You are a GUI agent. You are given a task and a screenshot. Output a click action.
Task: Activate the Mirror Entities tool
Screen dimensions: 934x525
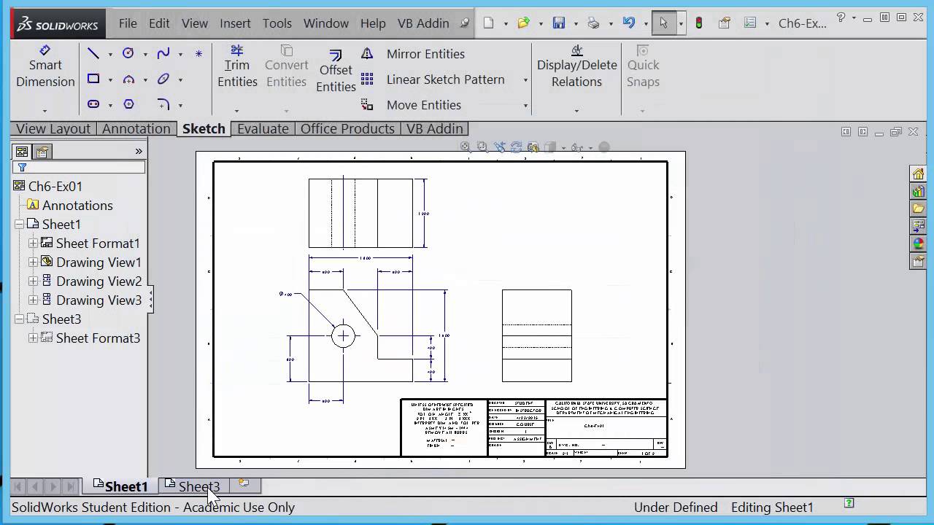425,54
